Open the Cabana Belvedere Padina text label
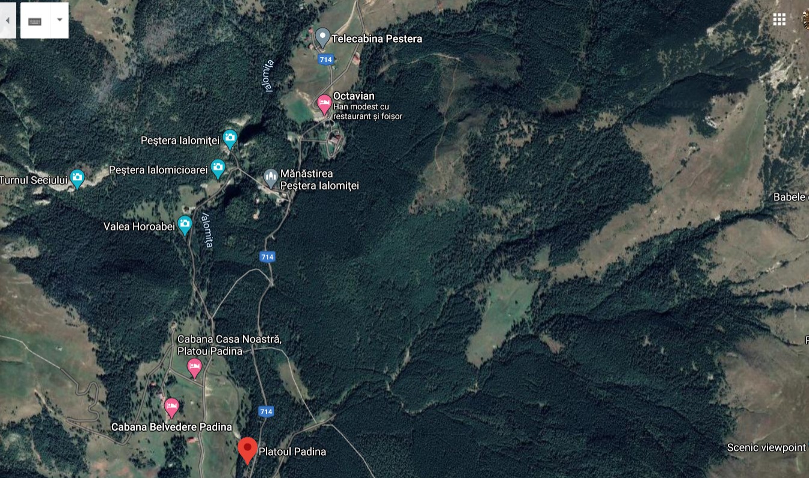This screenshot has height=478, width=809. pyautogui.click(x=171, y=427)
